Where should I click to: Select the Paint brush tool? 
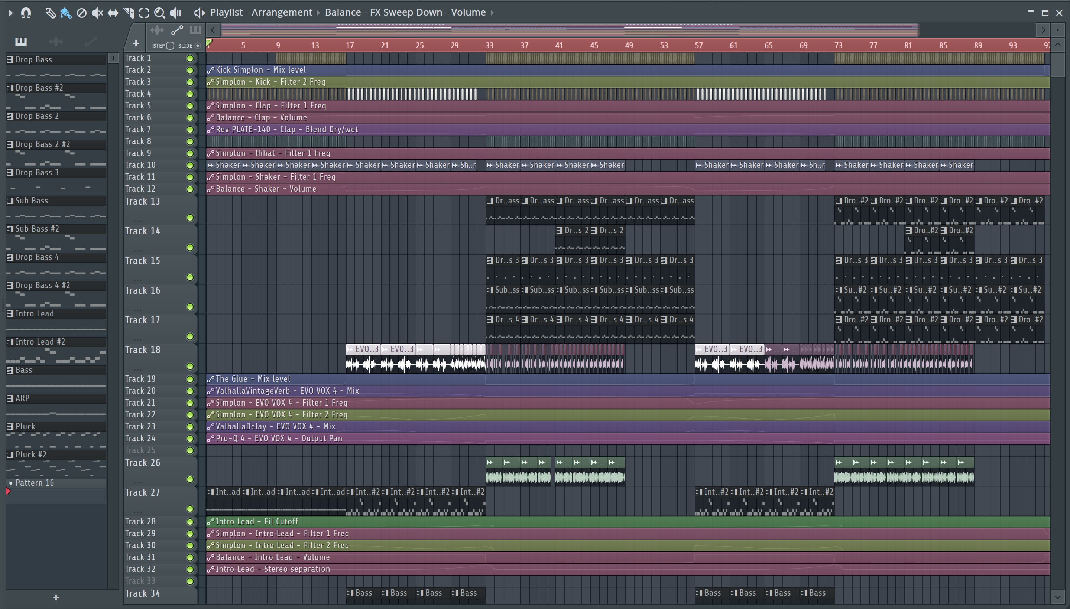click(x=66, y=13)
